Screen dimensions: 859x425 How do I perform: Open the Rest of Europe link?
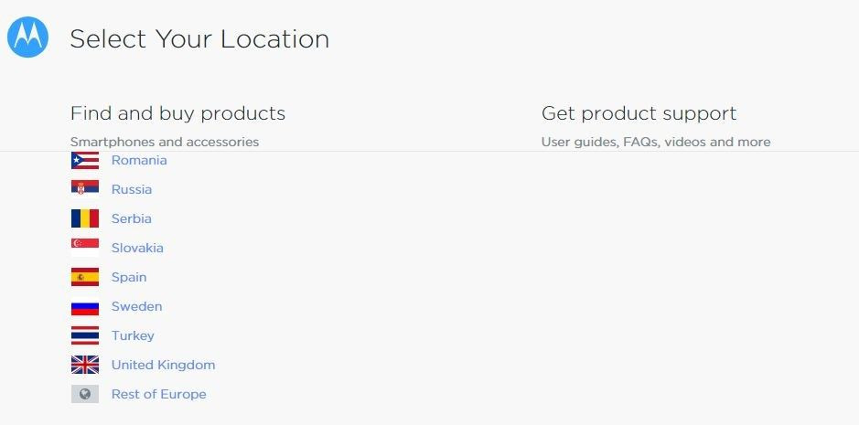pyautogui.click(x=159, y=394)
